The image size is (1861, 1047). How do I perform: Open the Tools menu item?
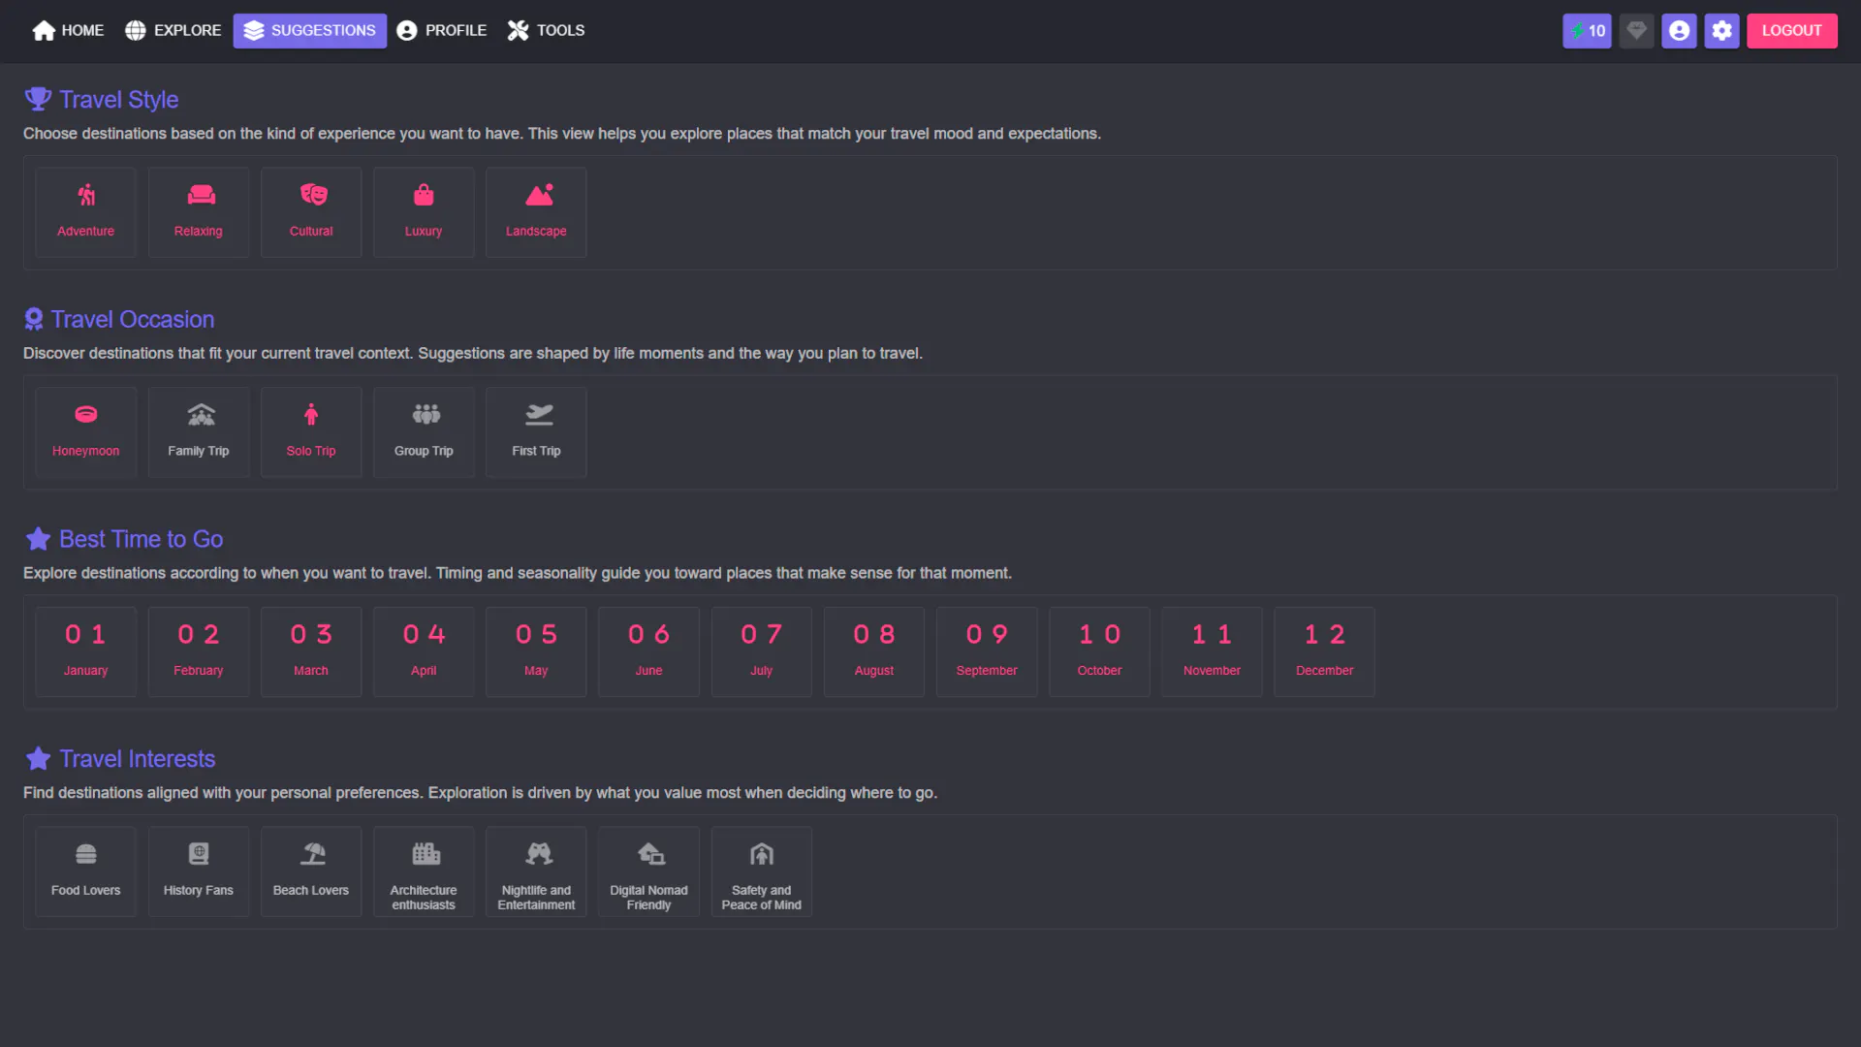(x=546, y=31)
